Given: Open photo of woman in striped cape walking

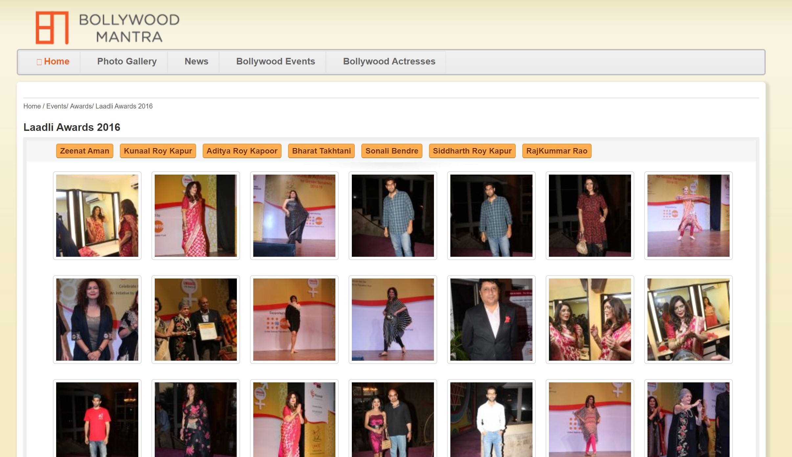Looking at the screenshot, I should (x=393, y=320).
